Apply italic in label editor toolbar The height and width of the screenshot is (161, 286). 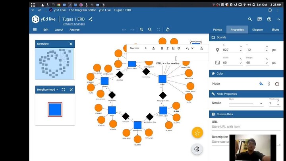tap(168, 48)
